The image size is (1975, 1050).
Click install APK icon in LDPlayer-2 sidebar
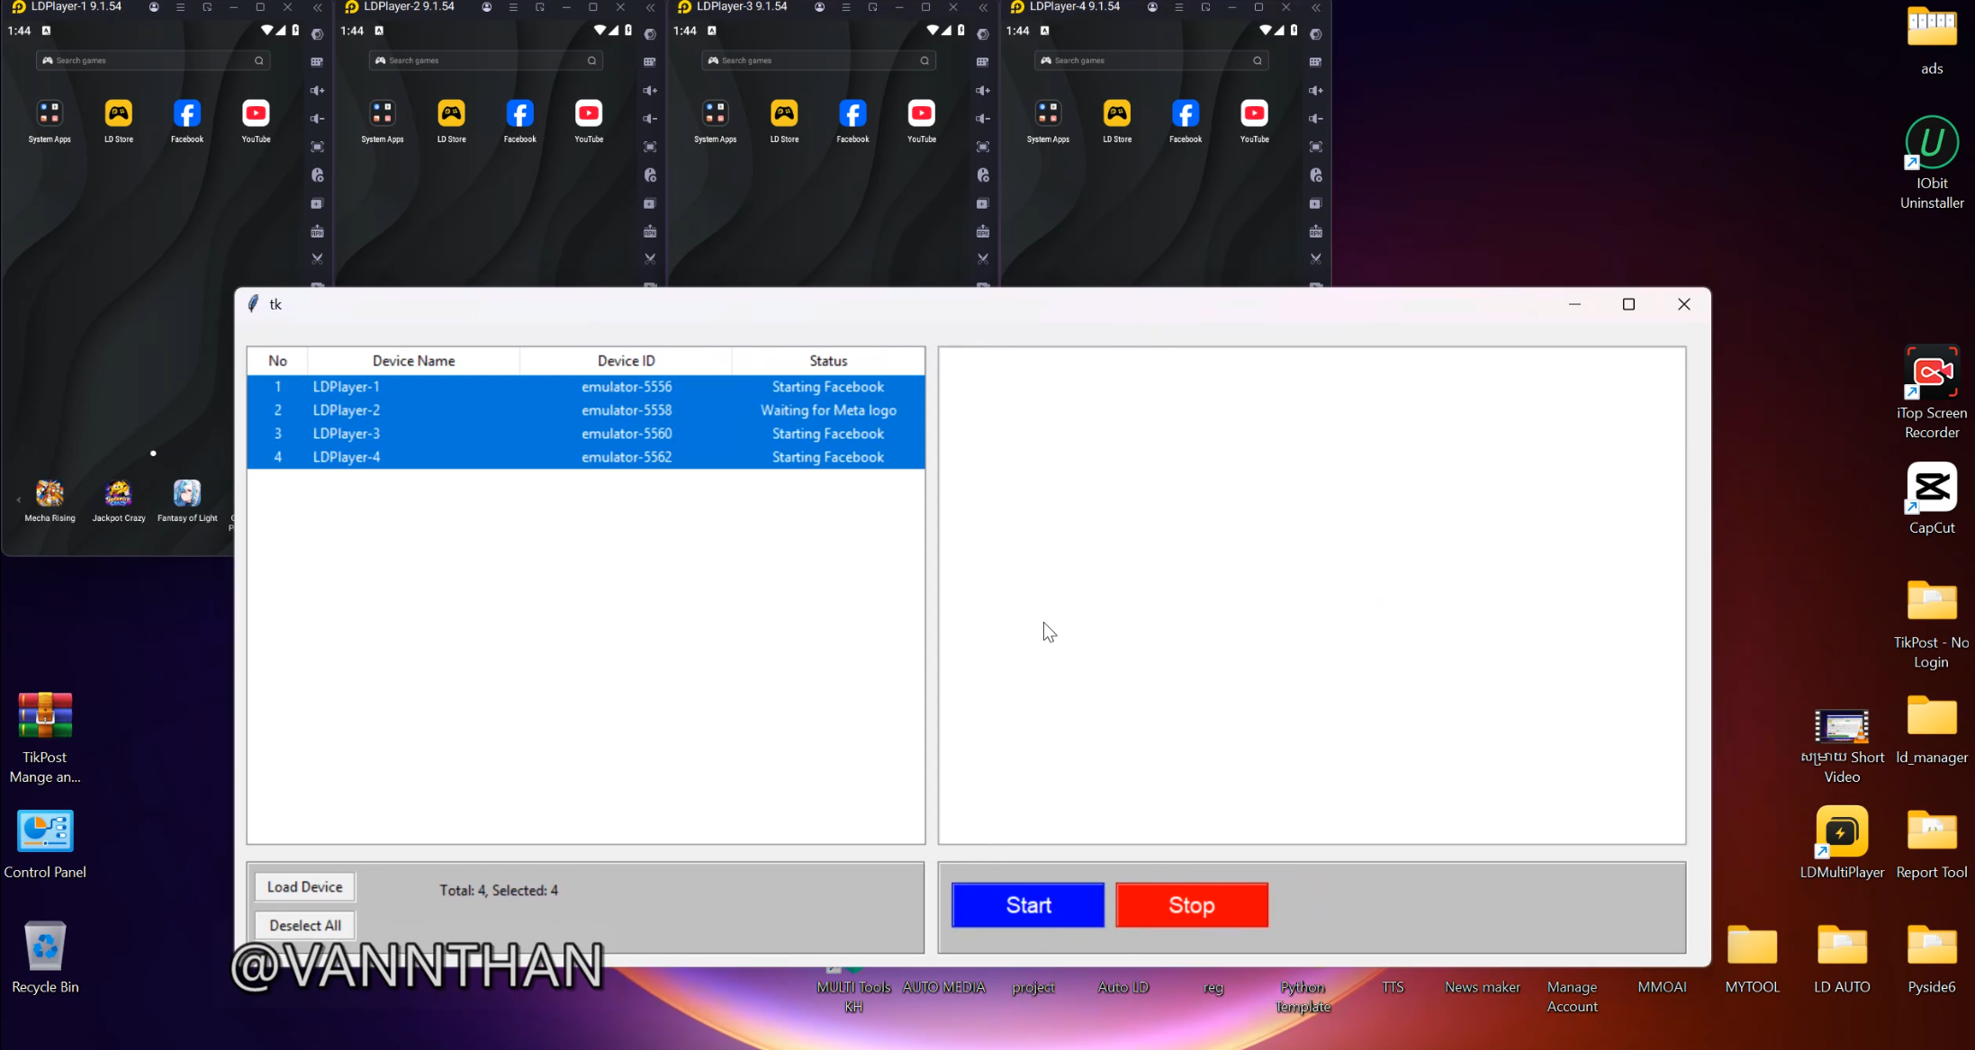pyautogui.click(x=650, y=232)
